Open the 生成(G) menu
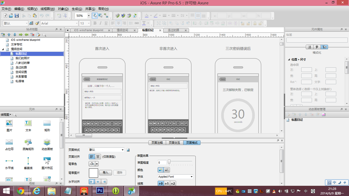 tap(77, 9)
